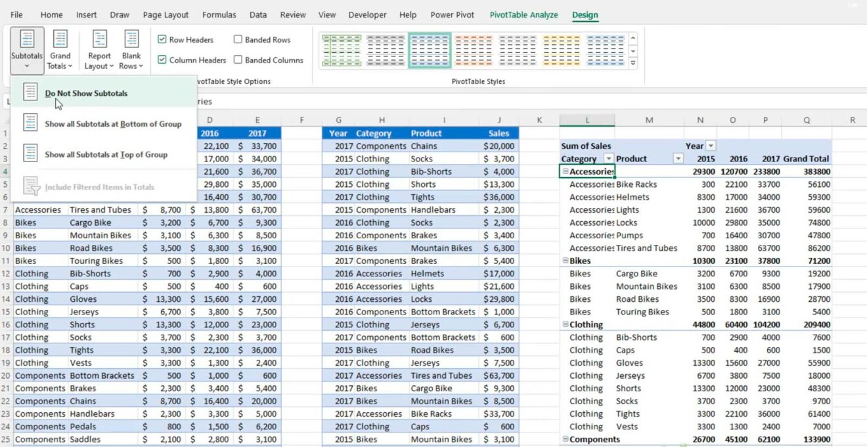Click the Developer menu item
The height and width of the screenshot is (447, 867).
coord(367,14)
